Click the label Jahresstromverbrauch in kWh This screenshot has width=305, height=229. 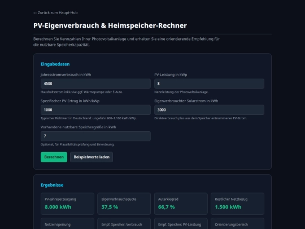tap(66, 75)
